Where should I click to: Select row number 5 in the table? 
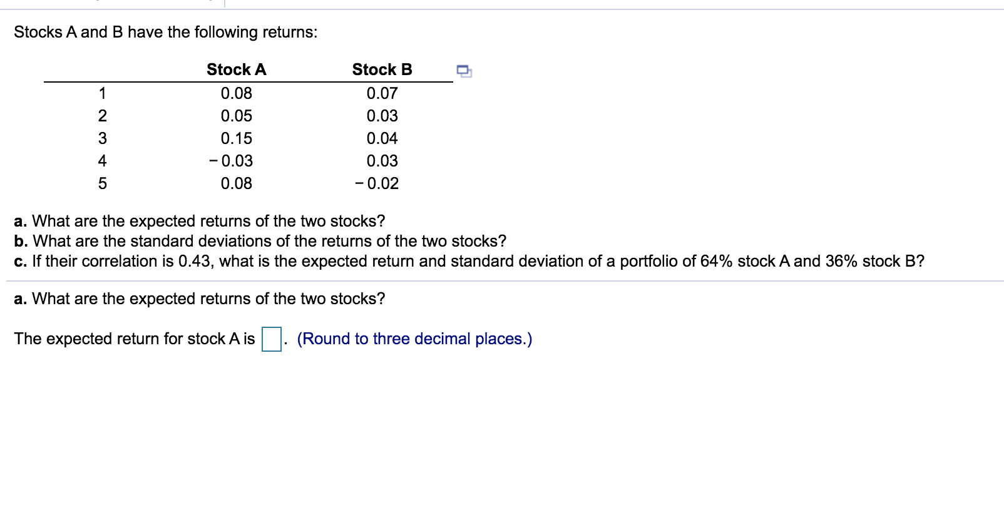point(102,183)
